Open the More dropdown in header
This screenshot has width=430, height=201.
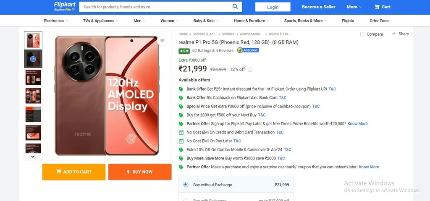(x=354, y=7)
